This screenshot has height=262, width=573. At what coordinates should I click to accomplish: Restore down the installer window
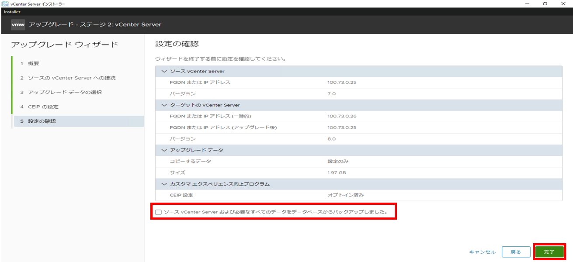click(545, 3)
